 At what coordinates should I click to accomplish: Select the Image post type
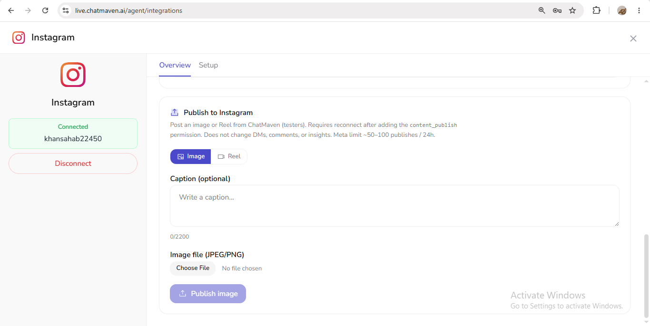190,156
